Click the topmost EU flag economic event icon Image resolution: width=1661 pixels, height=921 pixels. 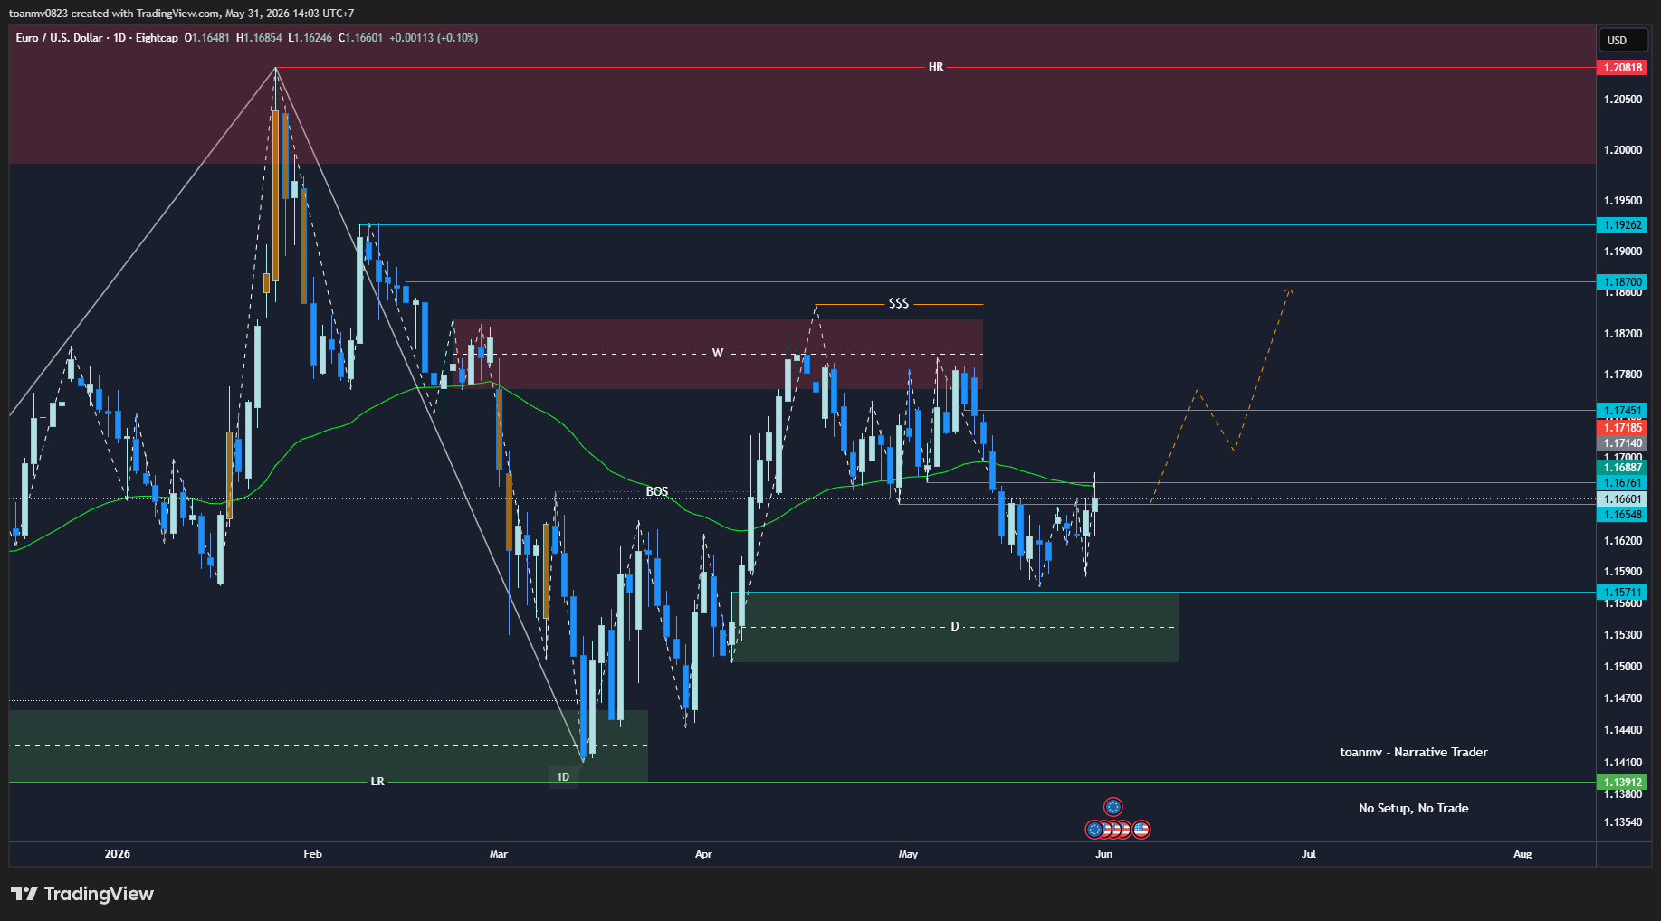tap(1113, 806)
